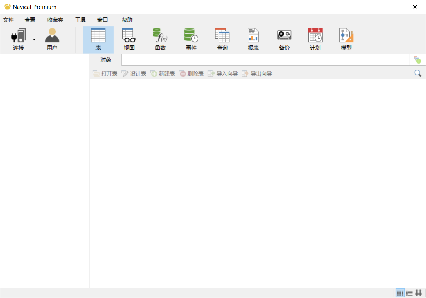
Task: Close the Navicat Premium window
Action: (x=415, y=7)
